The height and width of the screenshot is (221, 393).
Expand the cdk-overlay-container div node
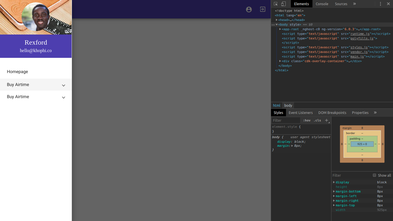coord(280,61)
